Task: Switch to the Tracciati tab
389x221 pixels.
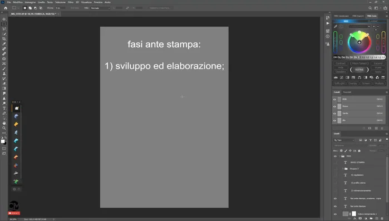Action: tap(347, 92)
